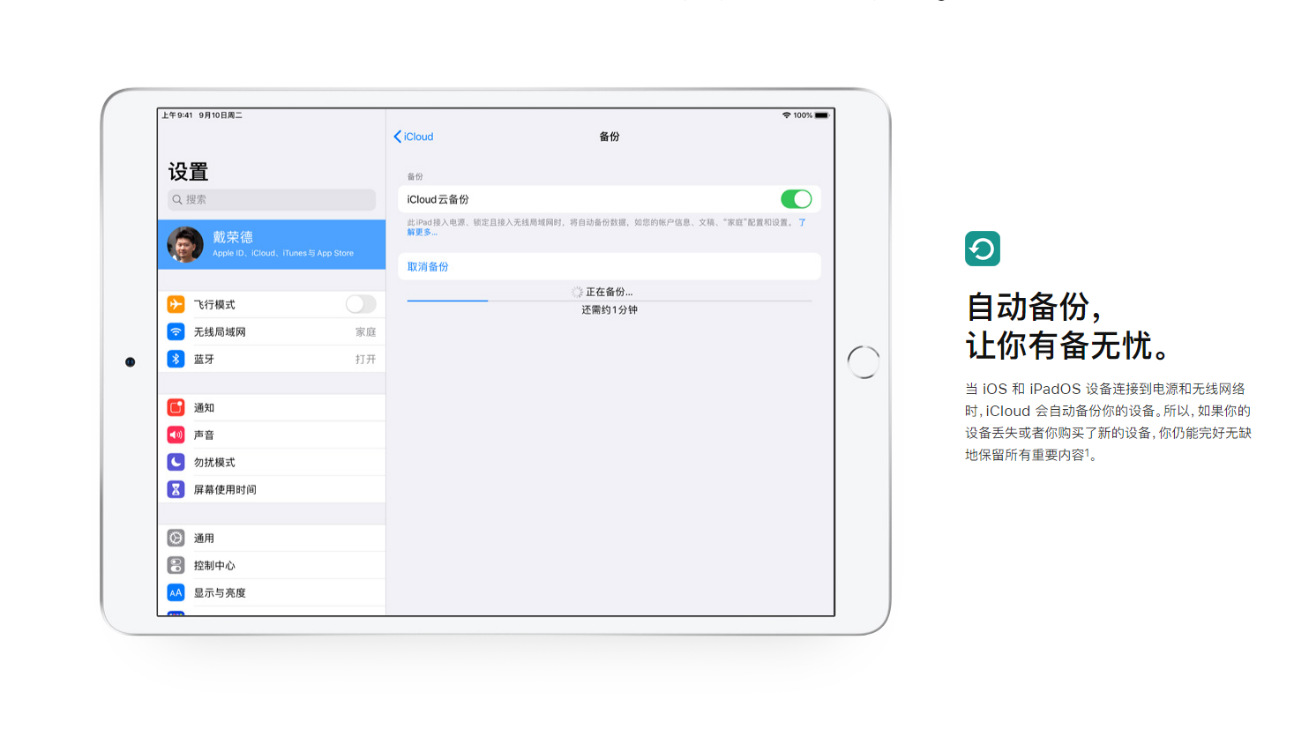Click the green backup icon above 自动备份 heading

[x=982, y=249]
